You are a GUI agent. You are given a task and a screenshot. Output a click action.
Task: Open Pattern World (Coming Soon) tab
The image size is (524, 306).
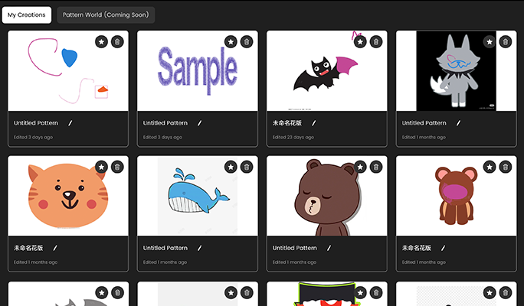[106, 15]
